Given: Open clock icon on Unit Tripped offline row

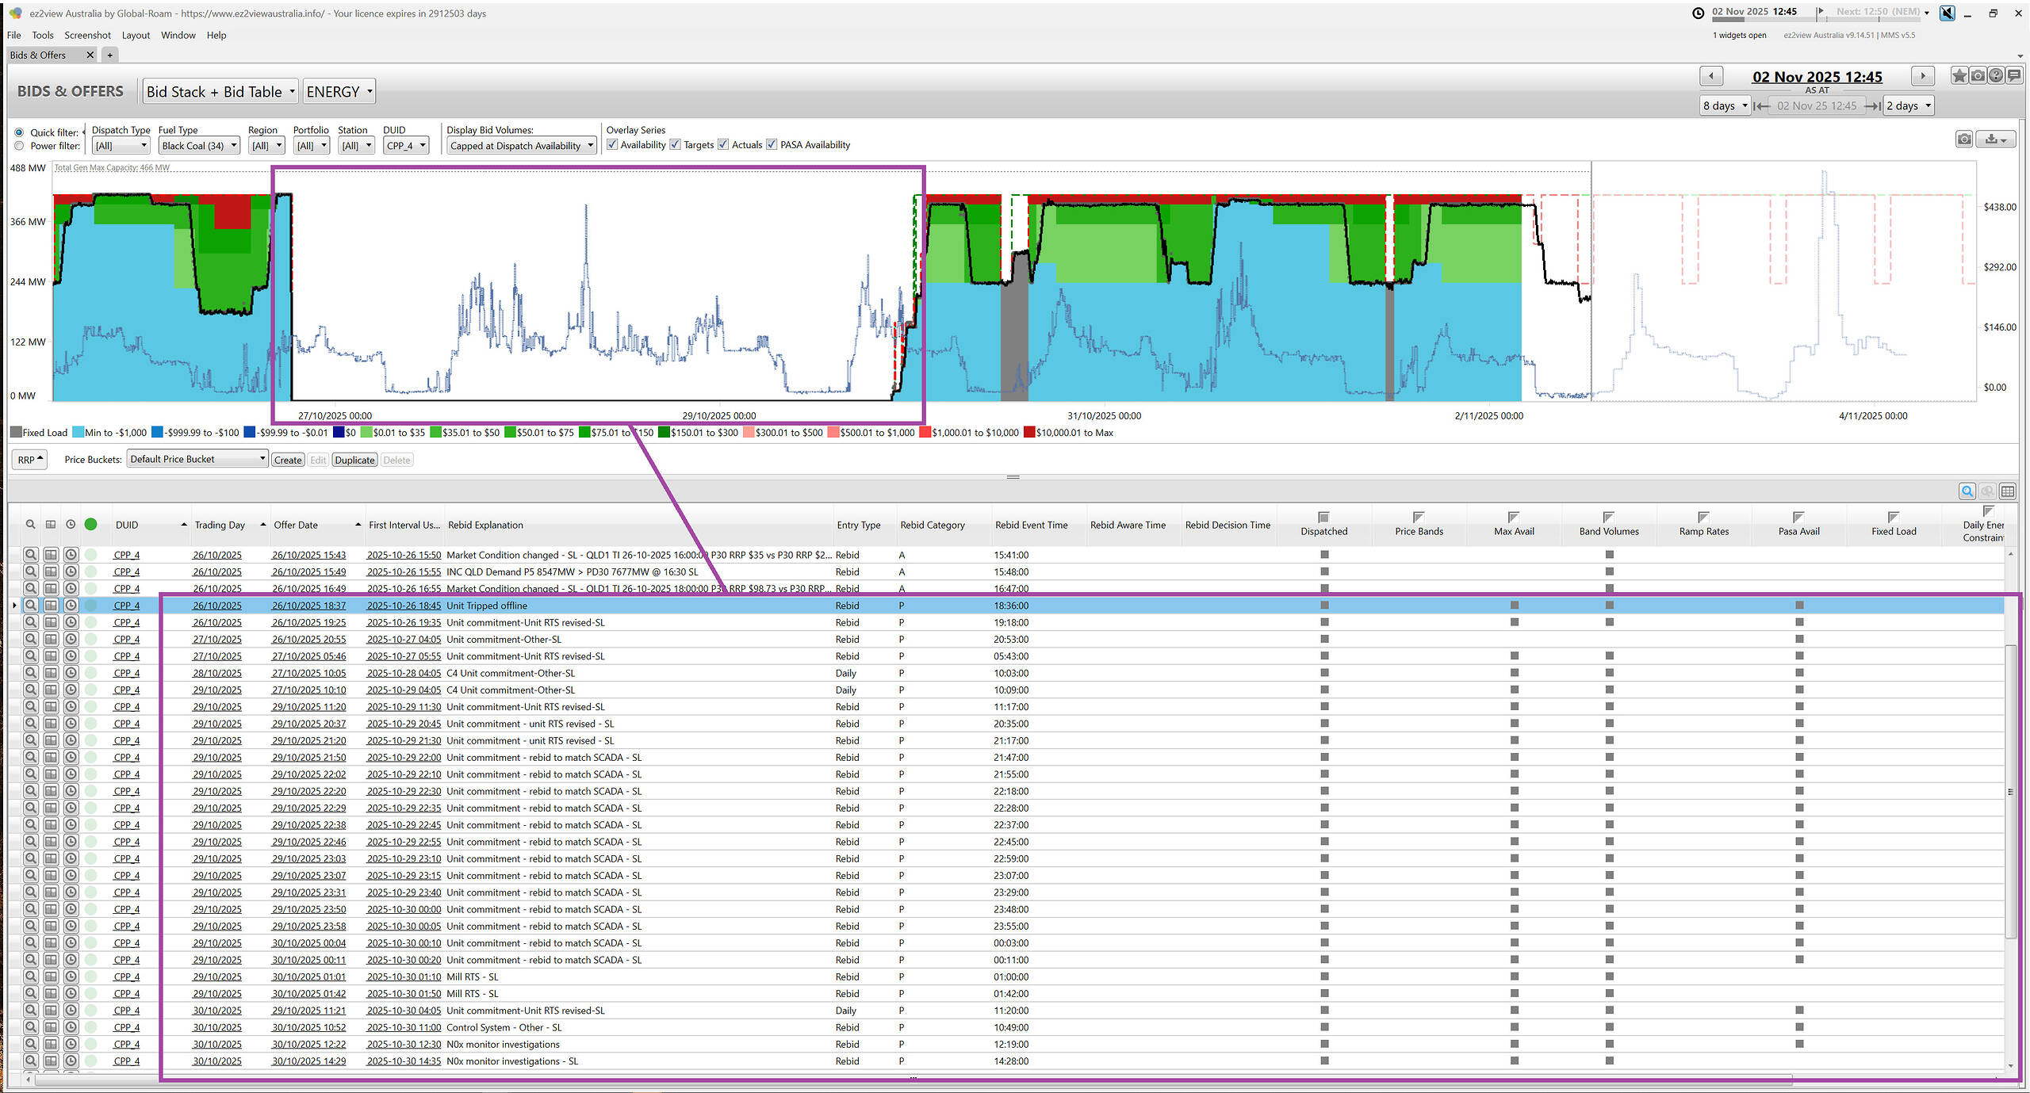Looking at the screenshot, I should [x=71, y=606].
